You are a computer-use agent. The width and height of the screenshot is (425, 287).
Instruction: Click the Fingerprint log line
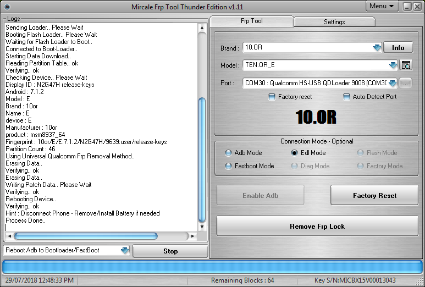(86, 142)
